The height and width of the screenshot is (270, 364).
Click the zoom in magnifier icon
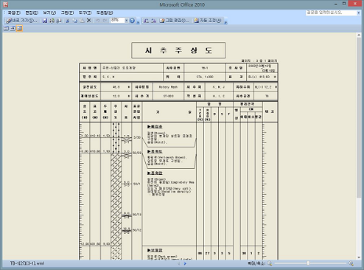(x=351, y=263)
